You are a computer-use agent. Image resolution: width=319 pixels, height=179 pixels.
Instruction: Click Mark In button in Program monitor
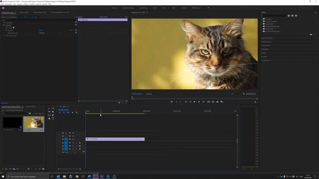tap(176, 101)
